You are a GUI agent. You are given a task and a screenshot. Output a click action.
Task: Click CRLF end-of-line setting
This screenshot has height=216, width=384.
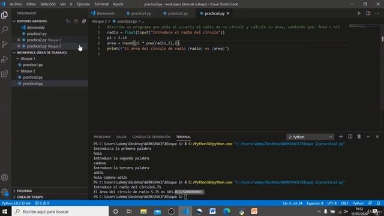(344, 203)
